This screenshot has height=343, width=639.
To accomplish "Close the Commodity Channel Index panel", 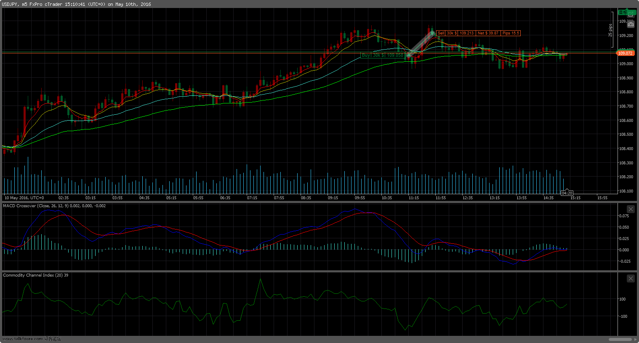I will tap(631, 278).
